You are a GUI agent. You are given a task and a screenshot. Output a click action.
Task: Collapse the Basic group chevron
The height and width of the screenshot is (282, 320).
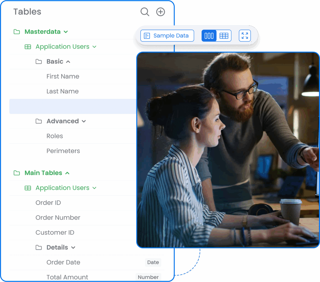click(x=68, y=62)
